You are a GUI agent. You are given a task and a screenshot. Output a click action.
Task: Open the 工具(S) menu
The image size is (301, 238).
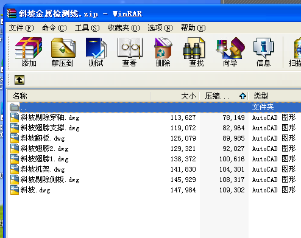pyautogui.click(x=87, y=28)
